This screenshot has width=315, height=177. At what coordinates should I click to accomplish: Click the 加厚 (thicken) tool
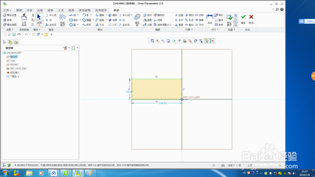[113, 20]
